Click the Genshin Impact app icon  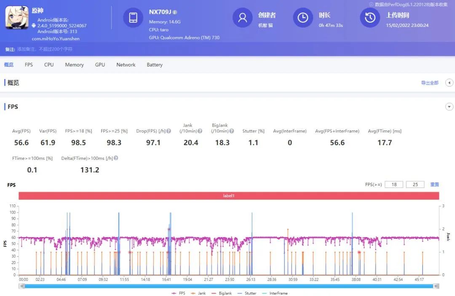click(17, 17)
